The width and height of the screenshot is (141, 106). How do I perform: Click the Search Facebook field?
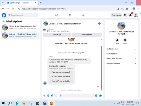point(23,15)
